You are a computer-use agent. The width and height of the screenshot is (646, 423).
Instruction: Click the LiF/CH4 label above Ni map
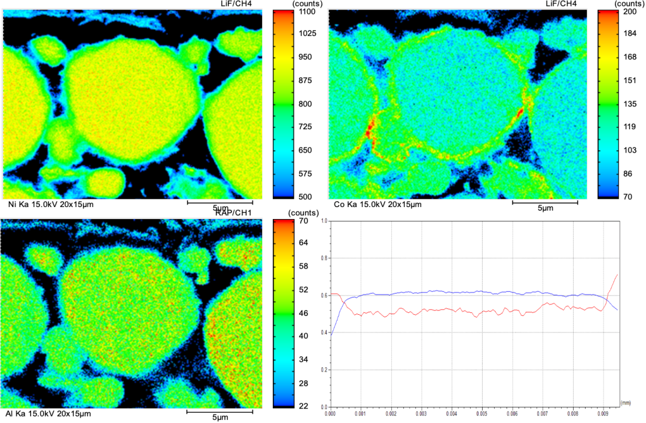[236, 4]
